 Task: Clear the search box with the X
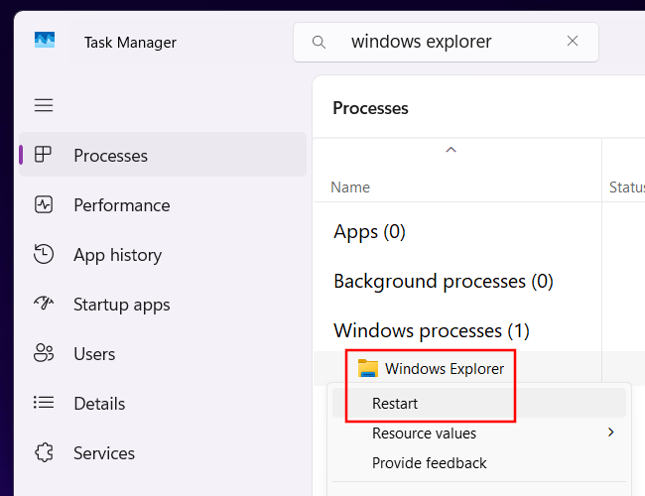click(573, 41)
